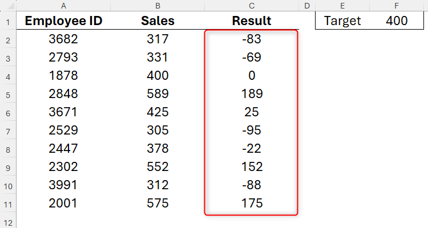
Task: Select employee ID cell 3682
Action: click(63, 39)
